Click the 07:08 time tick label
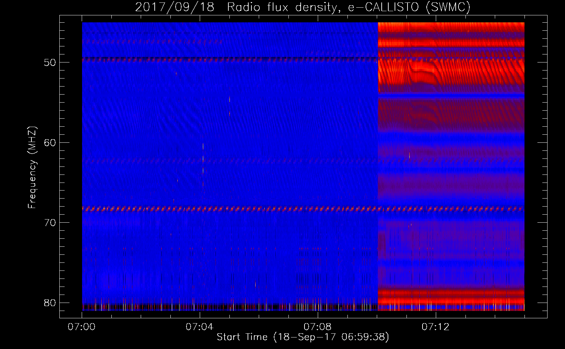This screenshot has width=565, height=349. click(x=318, y=327)
